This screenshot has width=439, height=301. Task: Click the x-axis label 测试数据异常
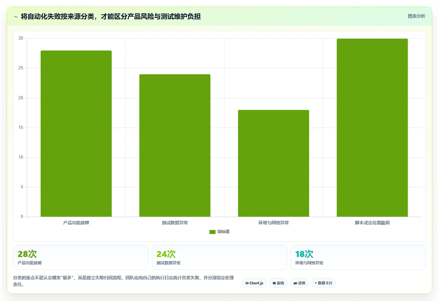coord(175,223)
